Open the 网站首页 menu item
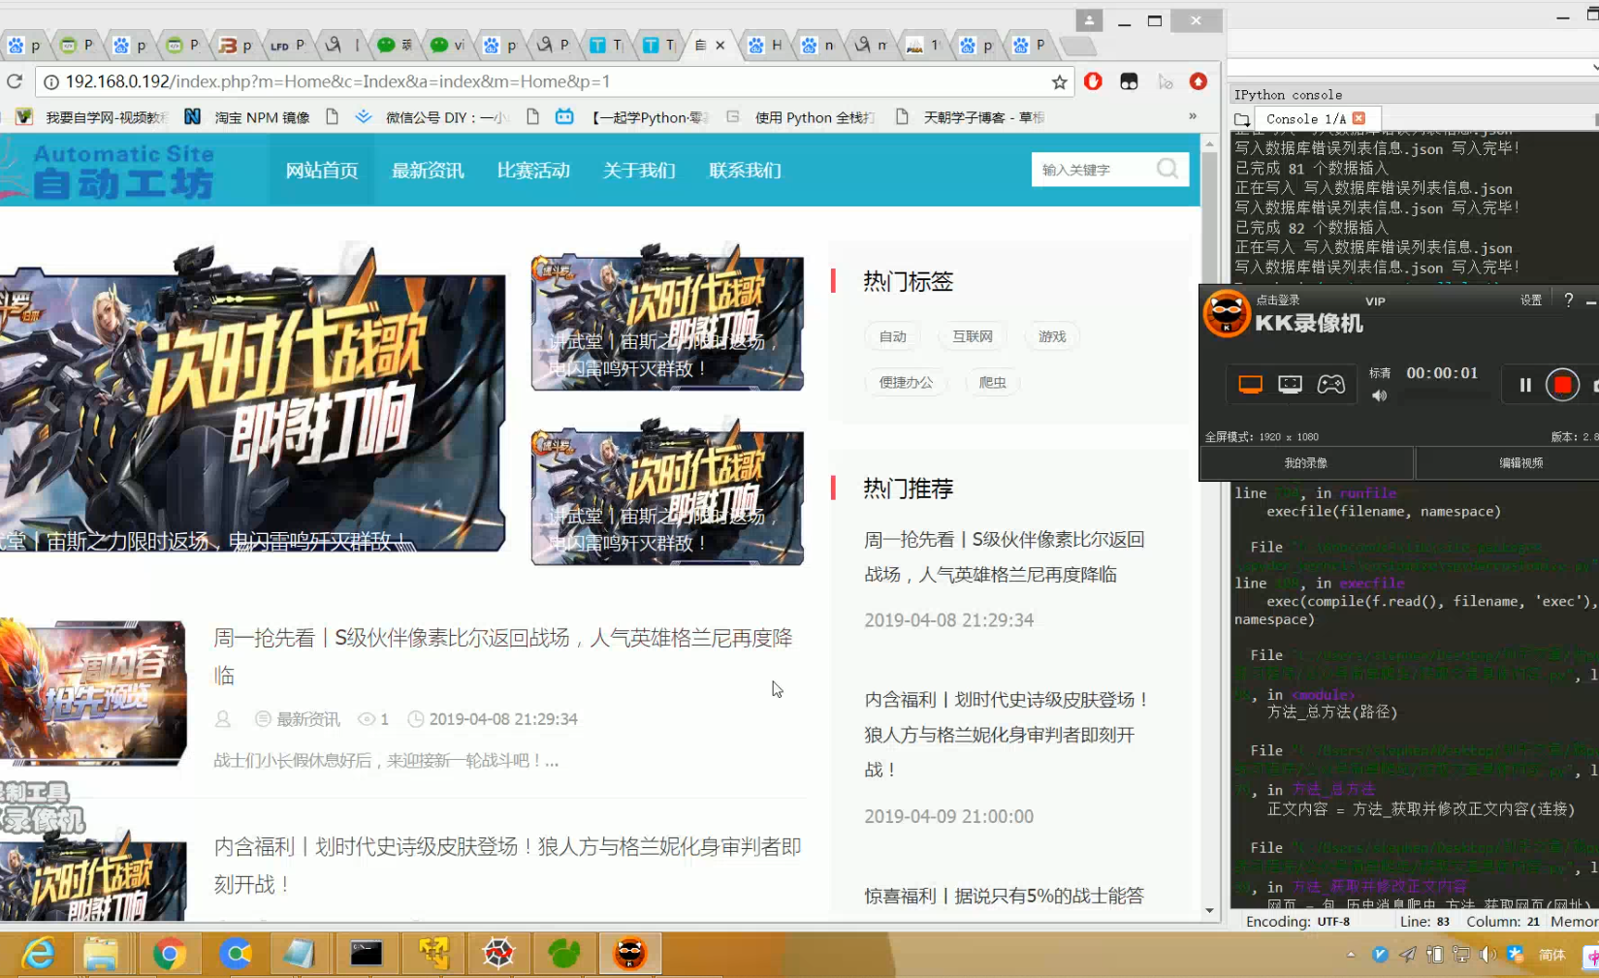 tap(322, 171)
